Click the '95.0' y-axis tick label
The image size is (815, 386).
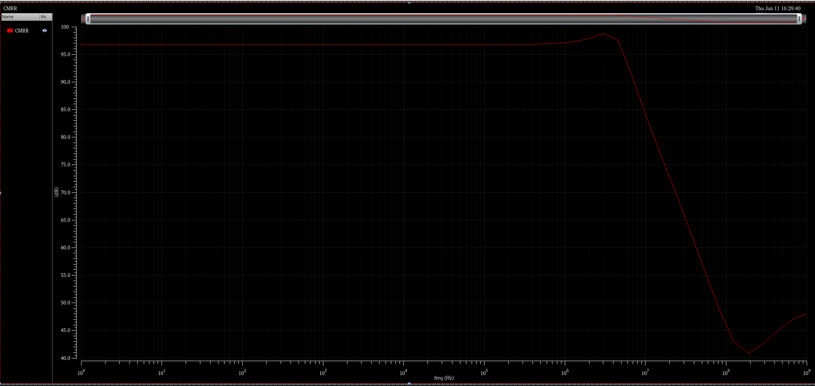66,55
